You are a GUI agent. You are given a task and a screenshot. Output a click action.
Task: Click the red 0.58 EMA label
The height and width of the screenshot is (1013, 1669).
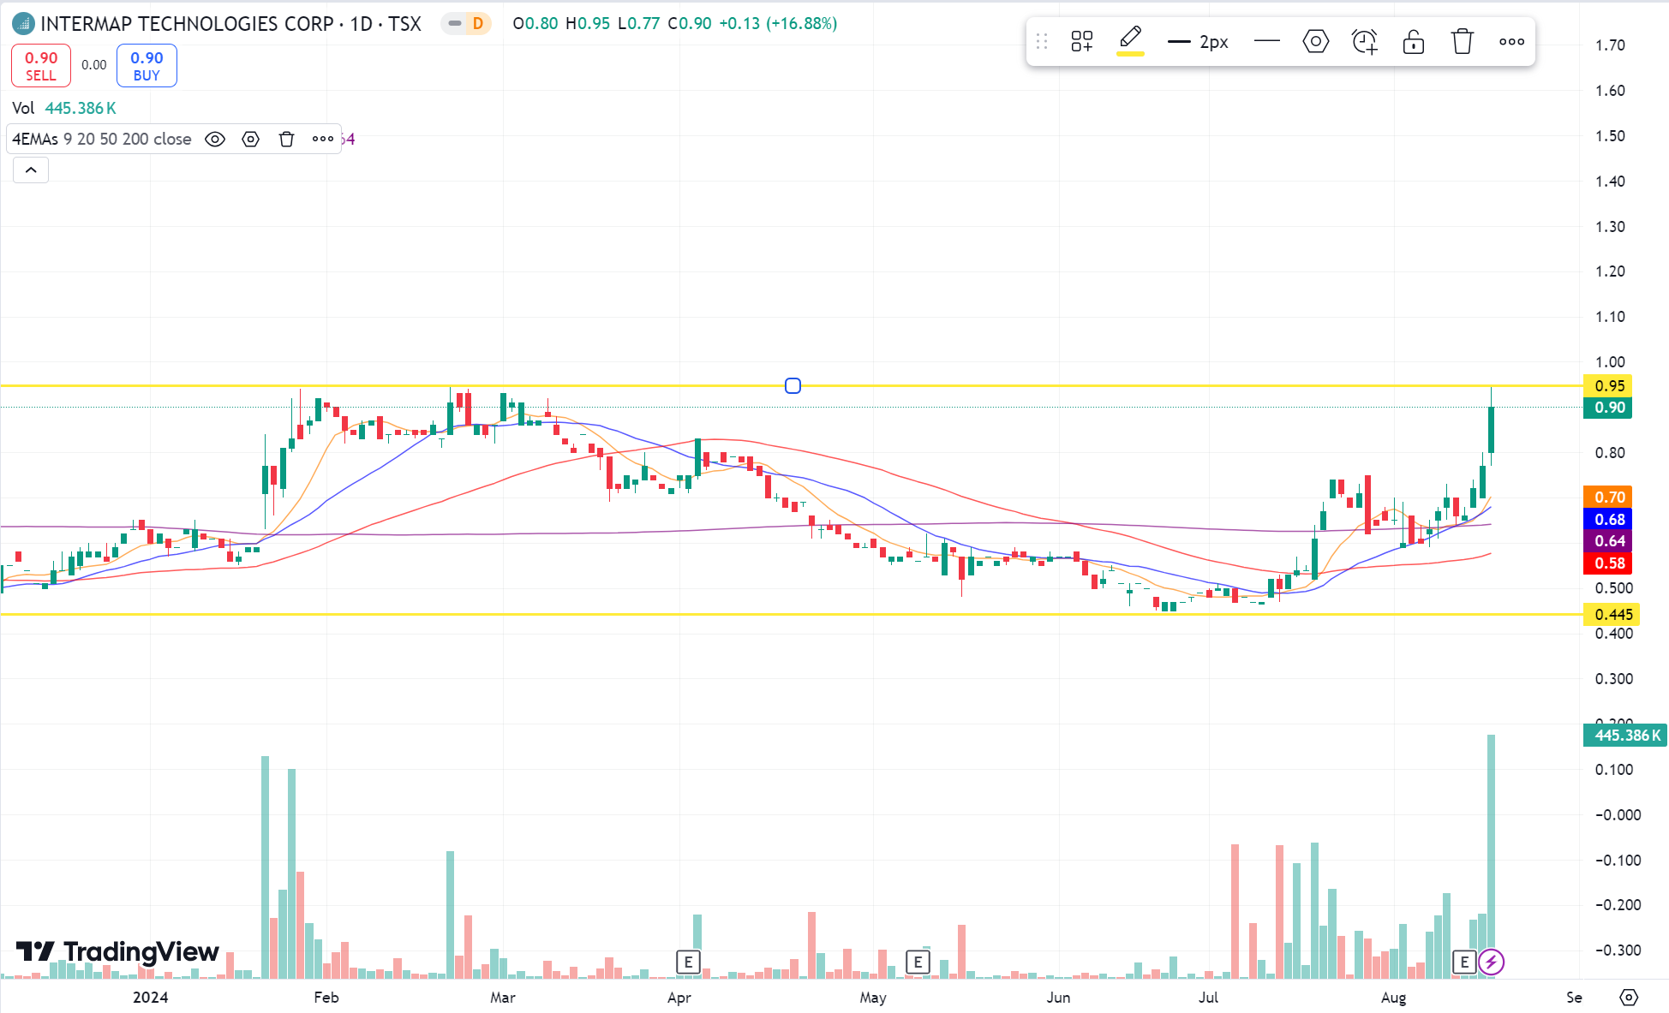point(1608,563)
